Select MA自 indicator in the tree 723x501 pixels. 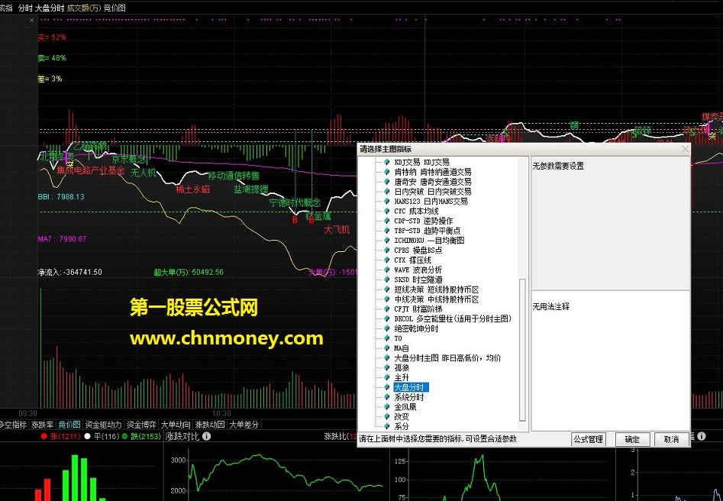pyautogui.click(x=401, y=348)
